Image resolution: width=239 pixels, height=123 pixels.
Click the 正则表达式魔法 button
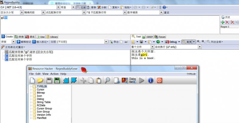click(x=13, y=47)
